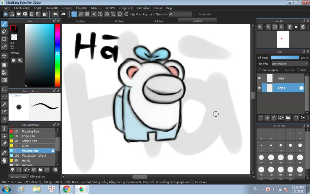Select the Edge Pen brush
The width and height of the screenshot is (310, 194).
pos(32,136)
